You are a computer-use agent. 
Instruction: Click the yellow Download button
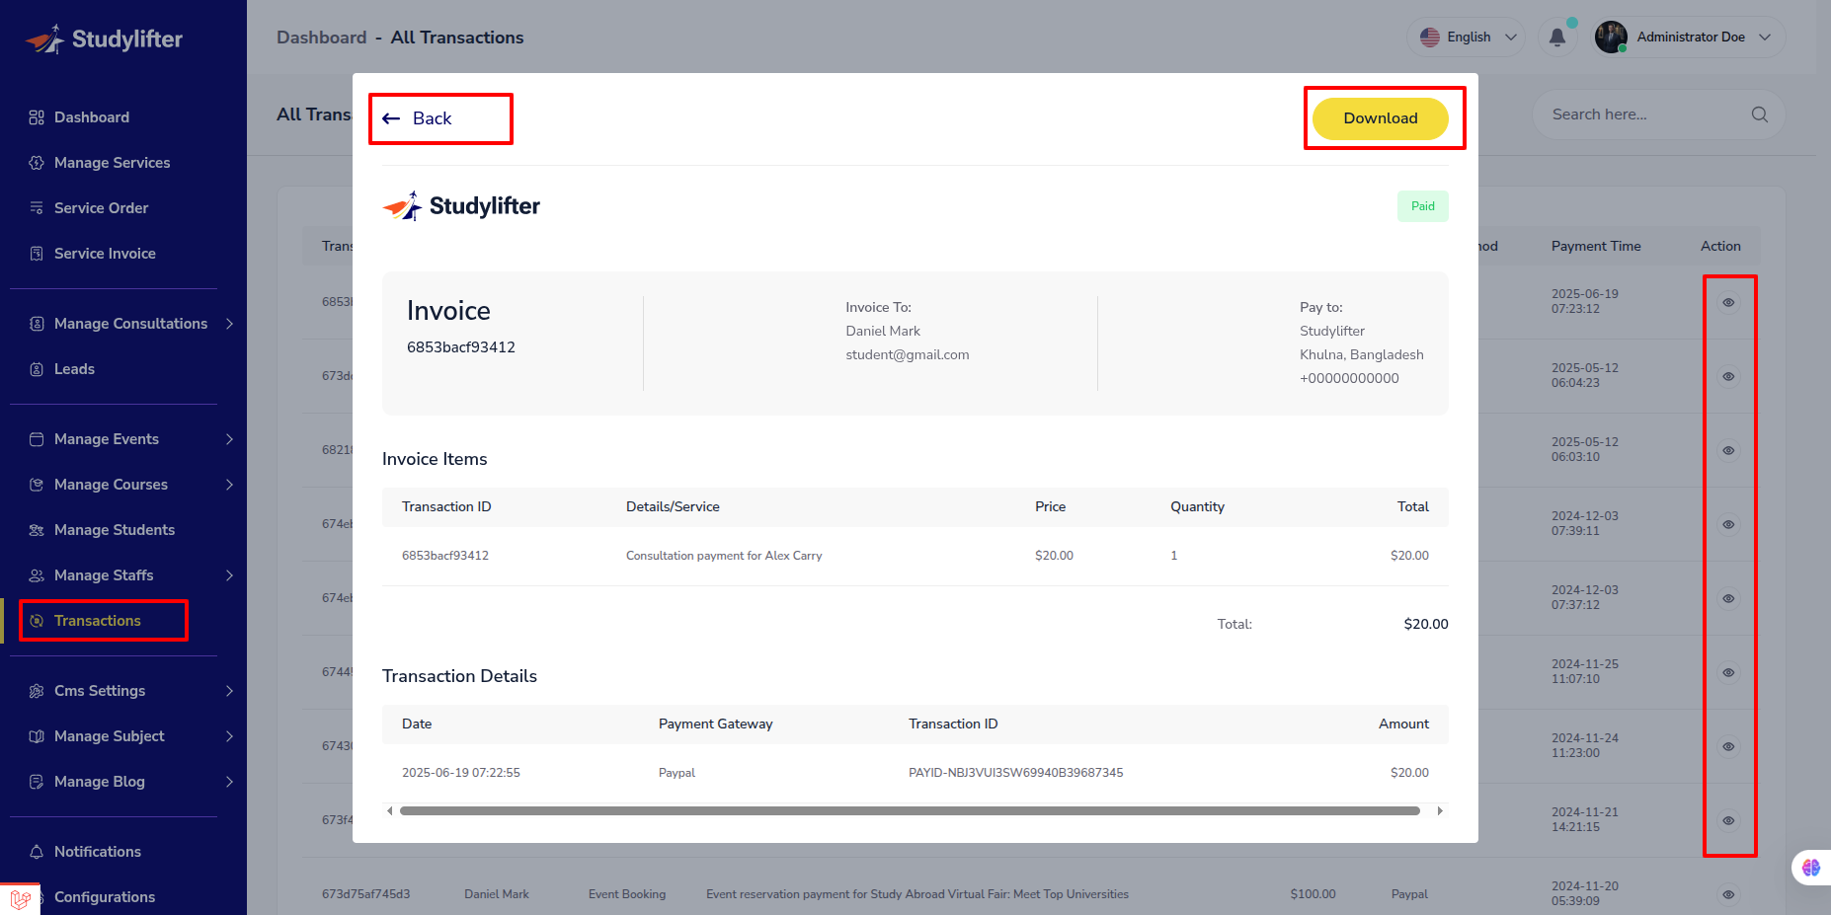tap(1380, 118)
